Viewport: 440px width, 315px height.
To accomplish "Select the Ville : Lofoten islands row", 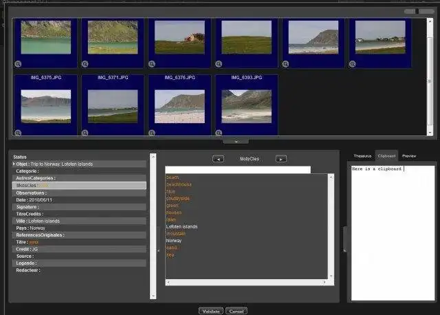I will (79, 221).
